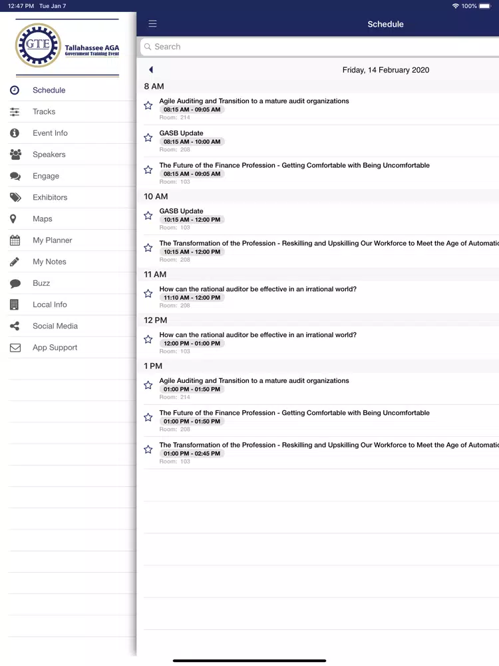Click the Search field
This screenshot has height=666, width=499.
pyautogui.click(x=319, y=47)
